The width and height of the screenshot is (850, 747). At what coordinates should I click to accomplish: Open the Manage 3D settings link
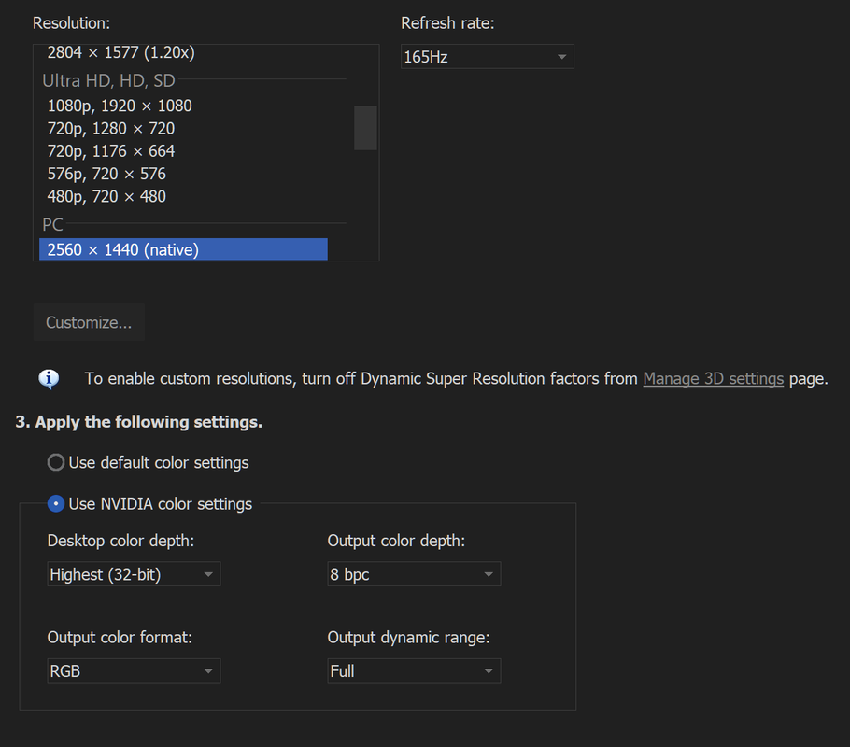coord(714,378)
